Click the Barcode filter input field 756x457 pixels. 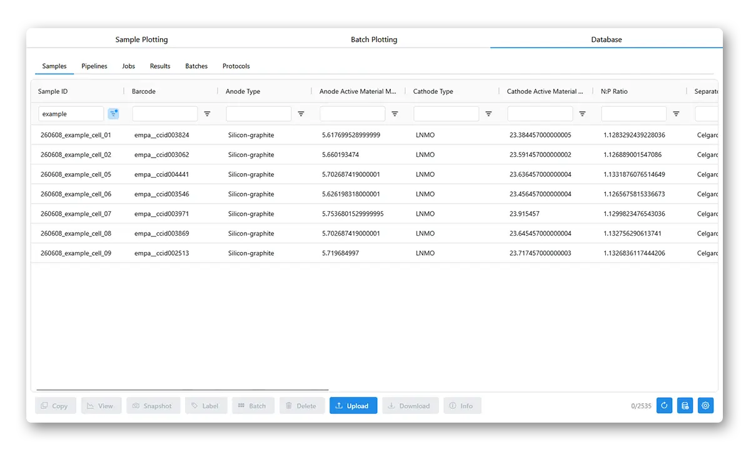coord(165,114)
